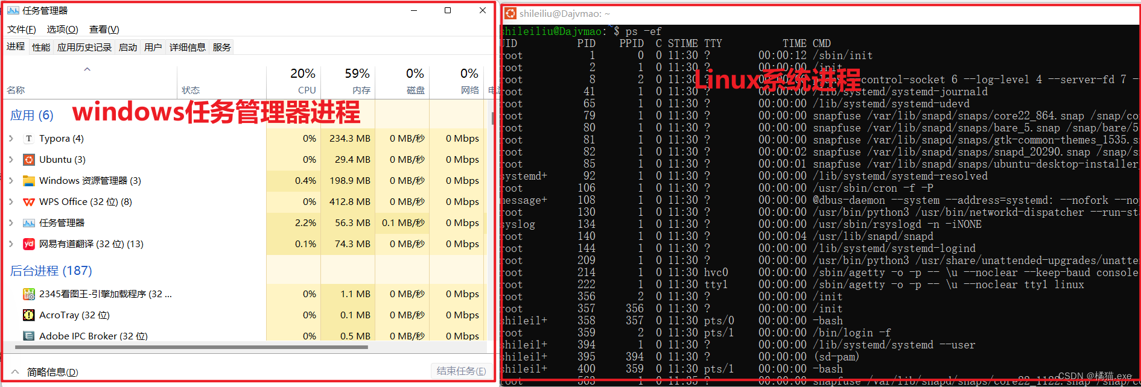The width and height of the screenshot is (1141, 387).
Task: Expand 网易有道翻译 (32 位) (13) group
Action: (11, 244)
